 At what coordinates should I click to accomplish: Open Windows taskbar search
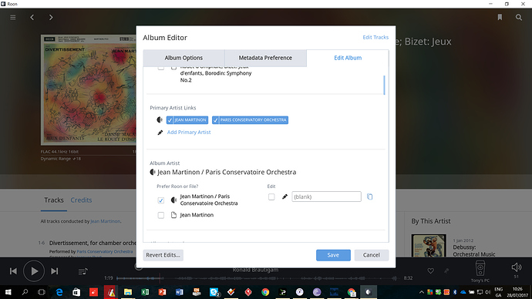[x=25, y=292]
